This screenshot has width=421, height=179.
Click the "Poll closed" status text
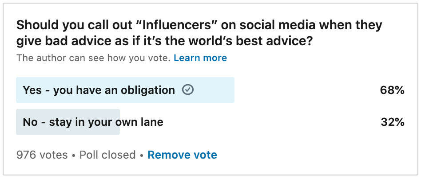coord(107,155)
